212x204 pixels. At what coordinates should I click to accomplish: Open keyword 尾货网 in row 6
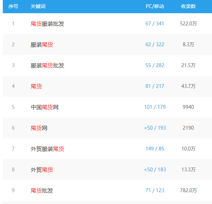click(39, 128)
